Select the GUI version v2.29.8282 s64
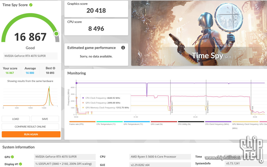267x167 pixels. [x=160, y=165]
